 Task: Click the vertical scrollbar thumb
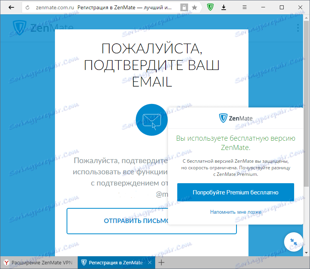306,104
